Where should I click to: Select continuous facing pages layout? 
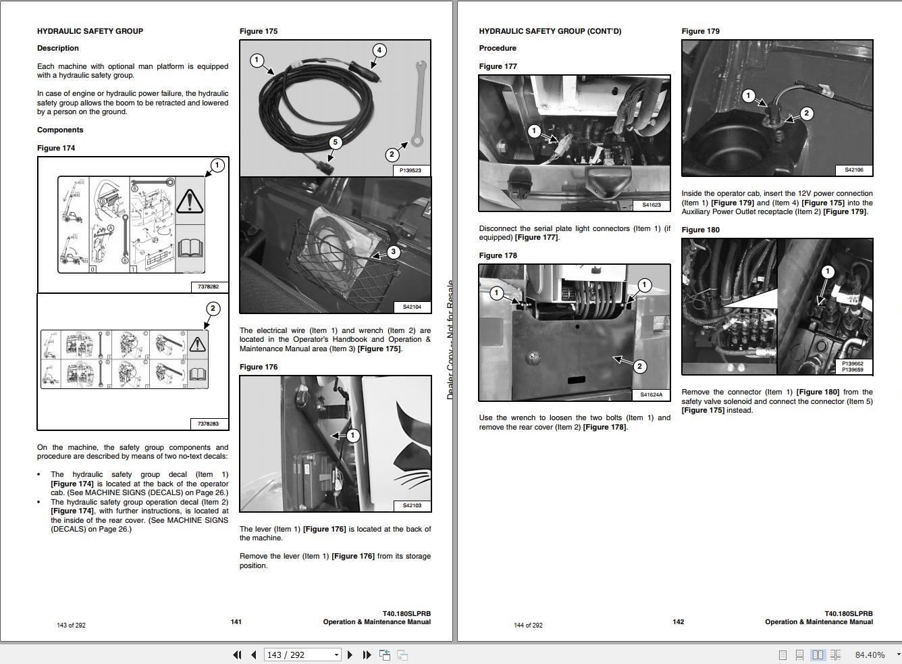[x=835, y=655]
